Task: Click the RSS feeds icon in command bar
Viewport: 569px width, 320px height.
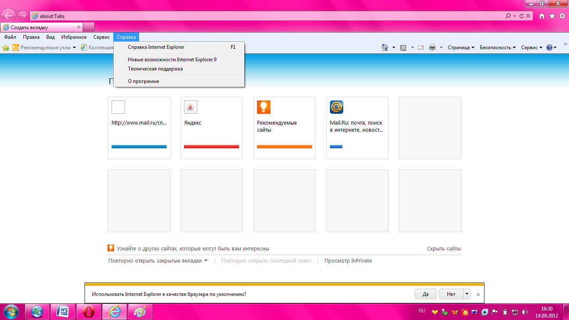Action: click(403, 47)
